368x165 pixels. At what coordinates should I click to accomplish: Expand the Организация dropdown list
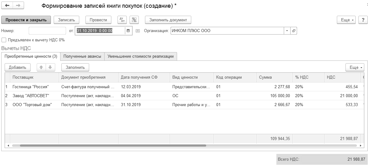point(287,31)
